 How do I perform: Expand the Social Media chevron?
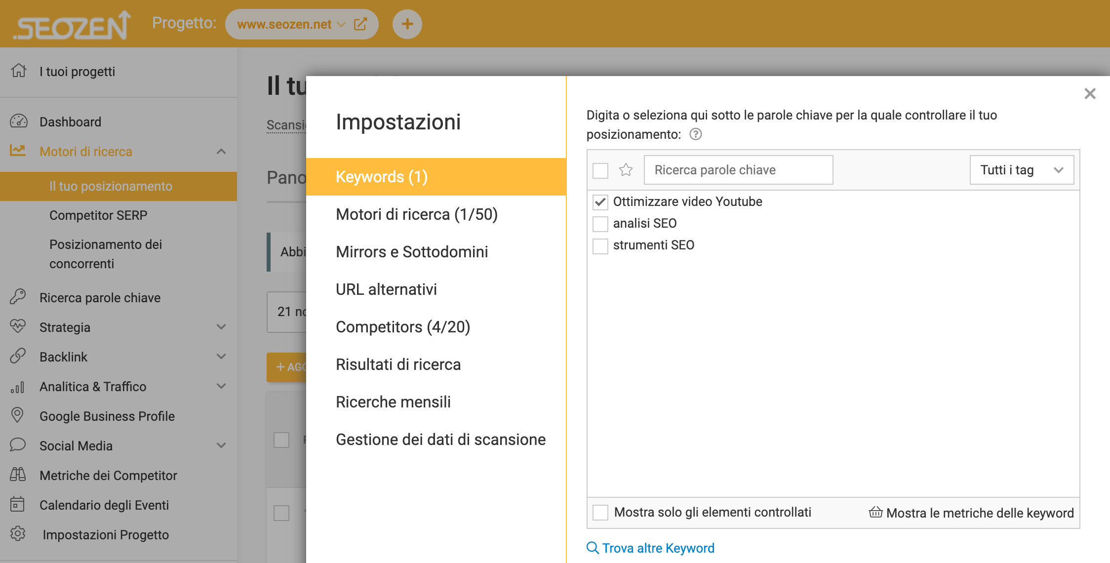[221, 445]
